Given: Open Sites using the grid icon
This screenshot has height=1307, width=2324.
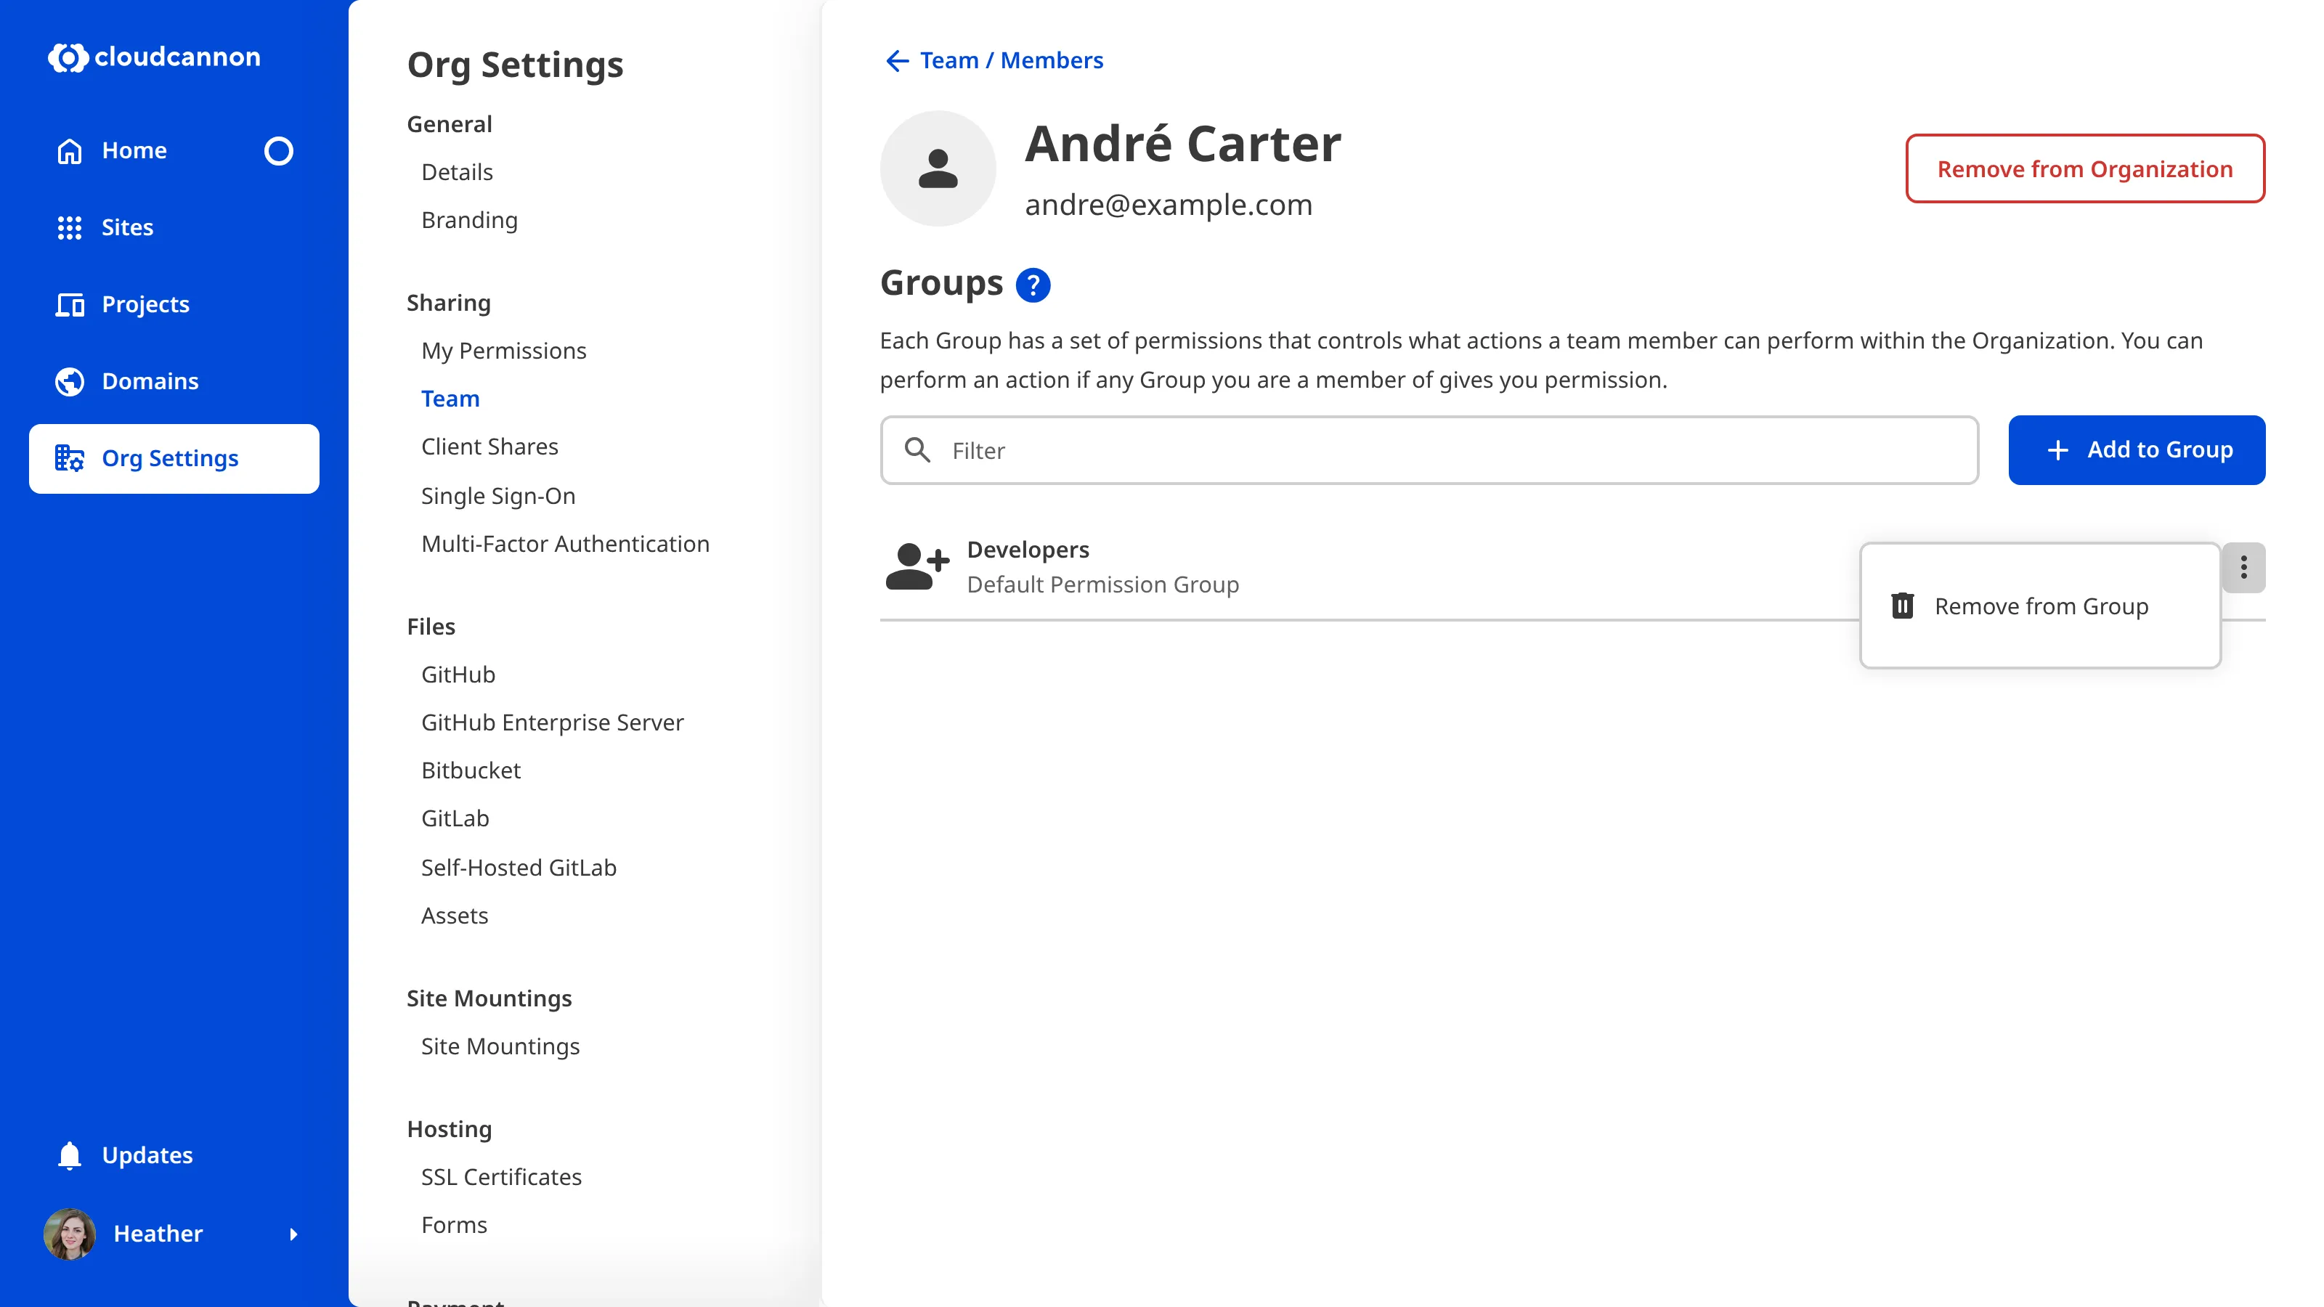Looking at the screenshot, I should click(70, 227).
